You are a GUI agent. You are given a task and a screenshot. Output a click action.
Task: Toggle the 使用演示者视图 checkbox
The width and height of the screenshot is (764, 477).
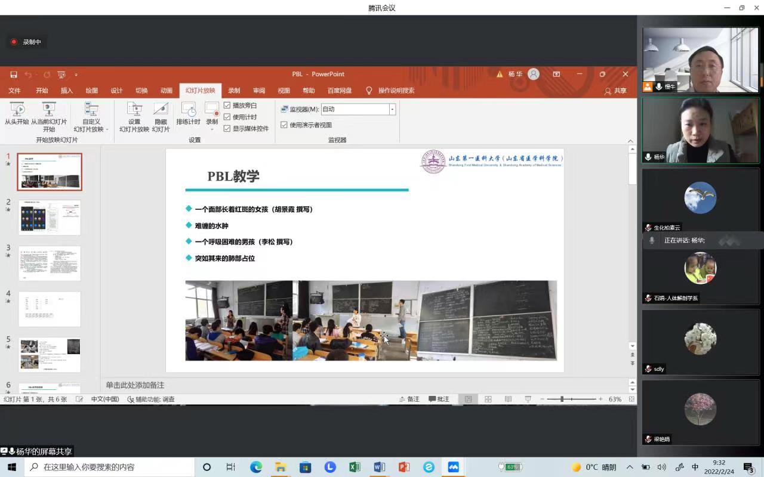(x=284, y=125)
